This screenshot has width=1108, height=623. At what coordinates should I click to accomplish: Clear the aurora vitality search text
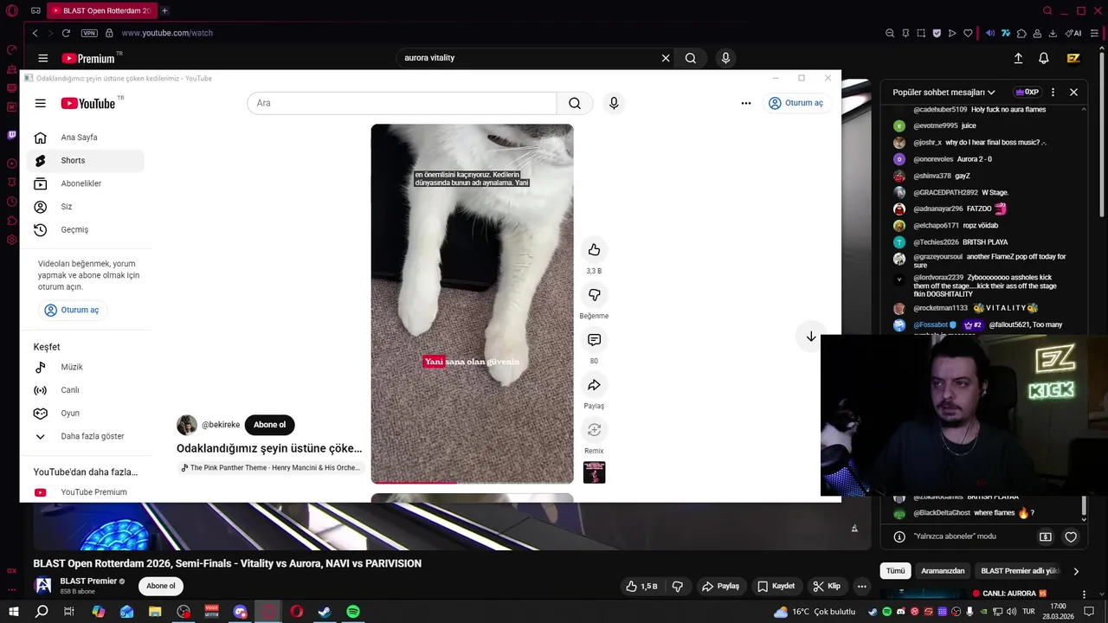[666, 58]
